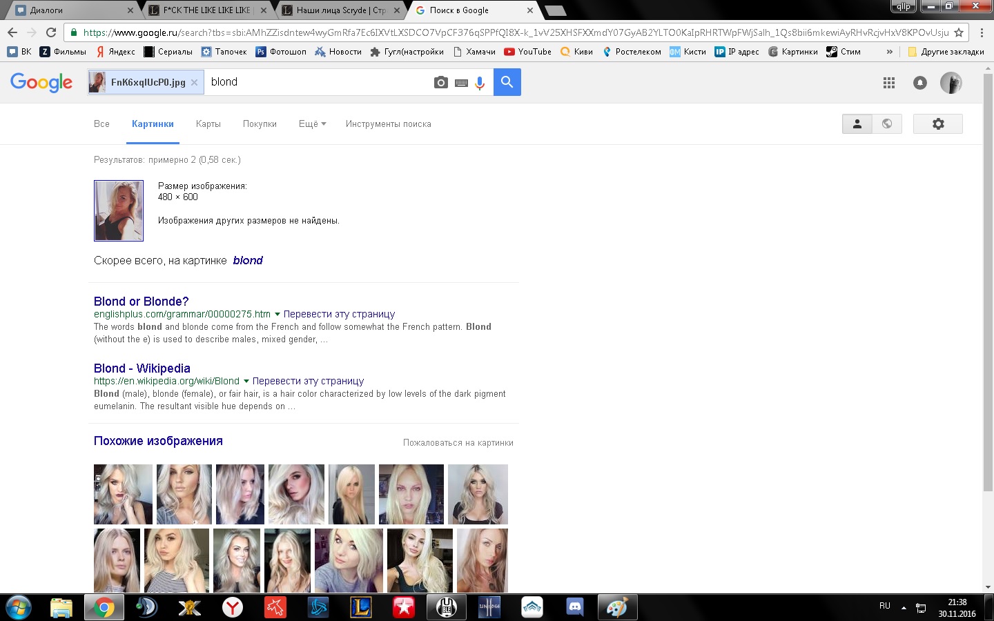Viewport: 994px width, 621px height.
Task: Open Google notifications bell
Action: click(919, 83)
